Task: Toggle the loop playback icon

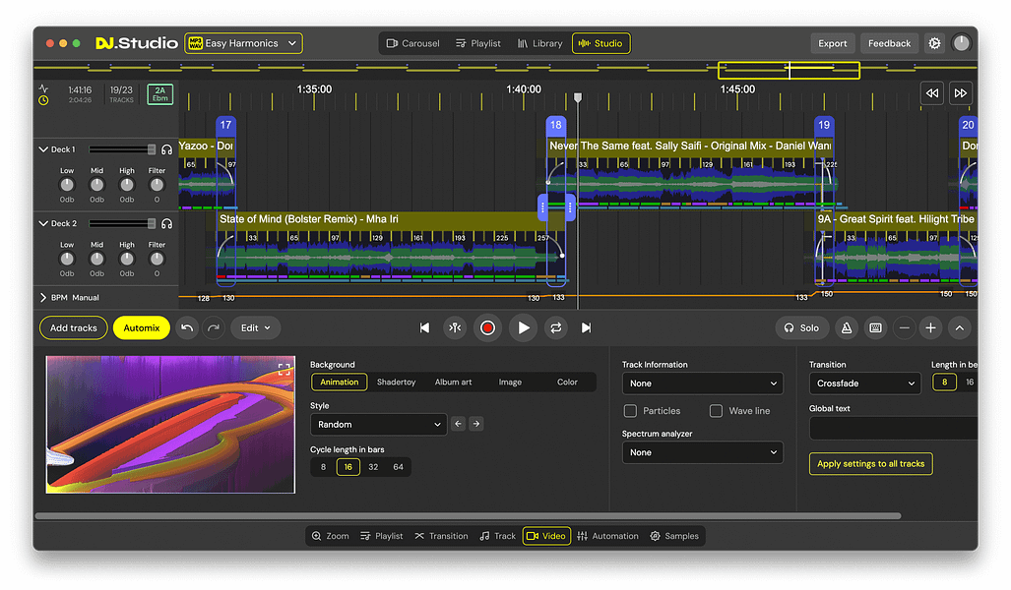Action: pyautogui.click(x=556, y=327)
